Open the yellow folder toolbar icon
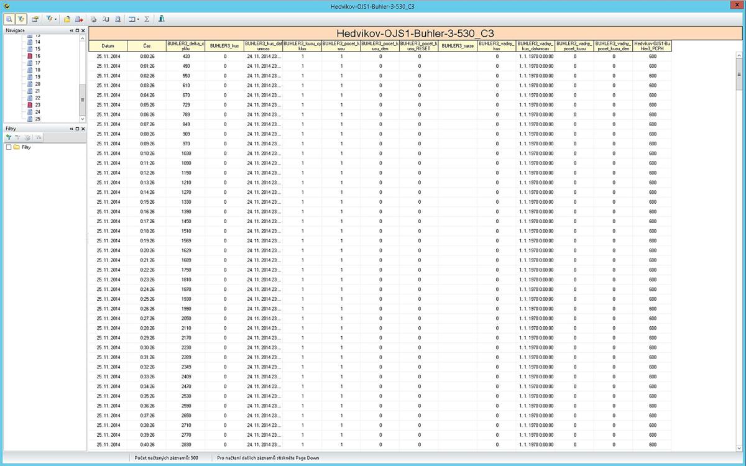Image resolution: width=746 pixels, height=466 pixels. (x=67, y=19)
